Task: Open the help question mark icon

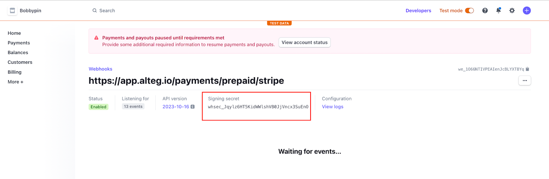Action: point(485,11)
